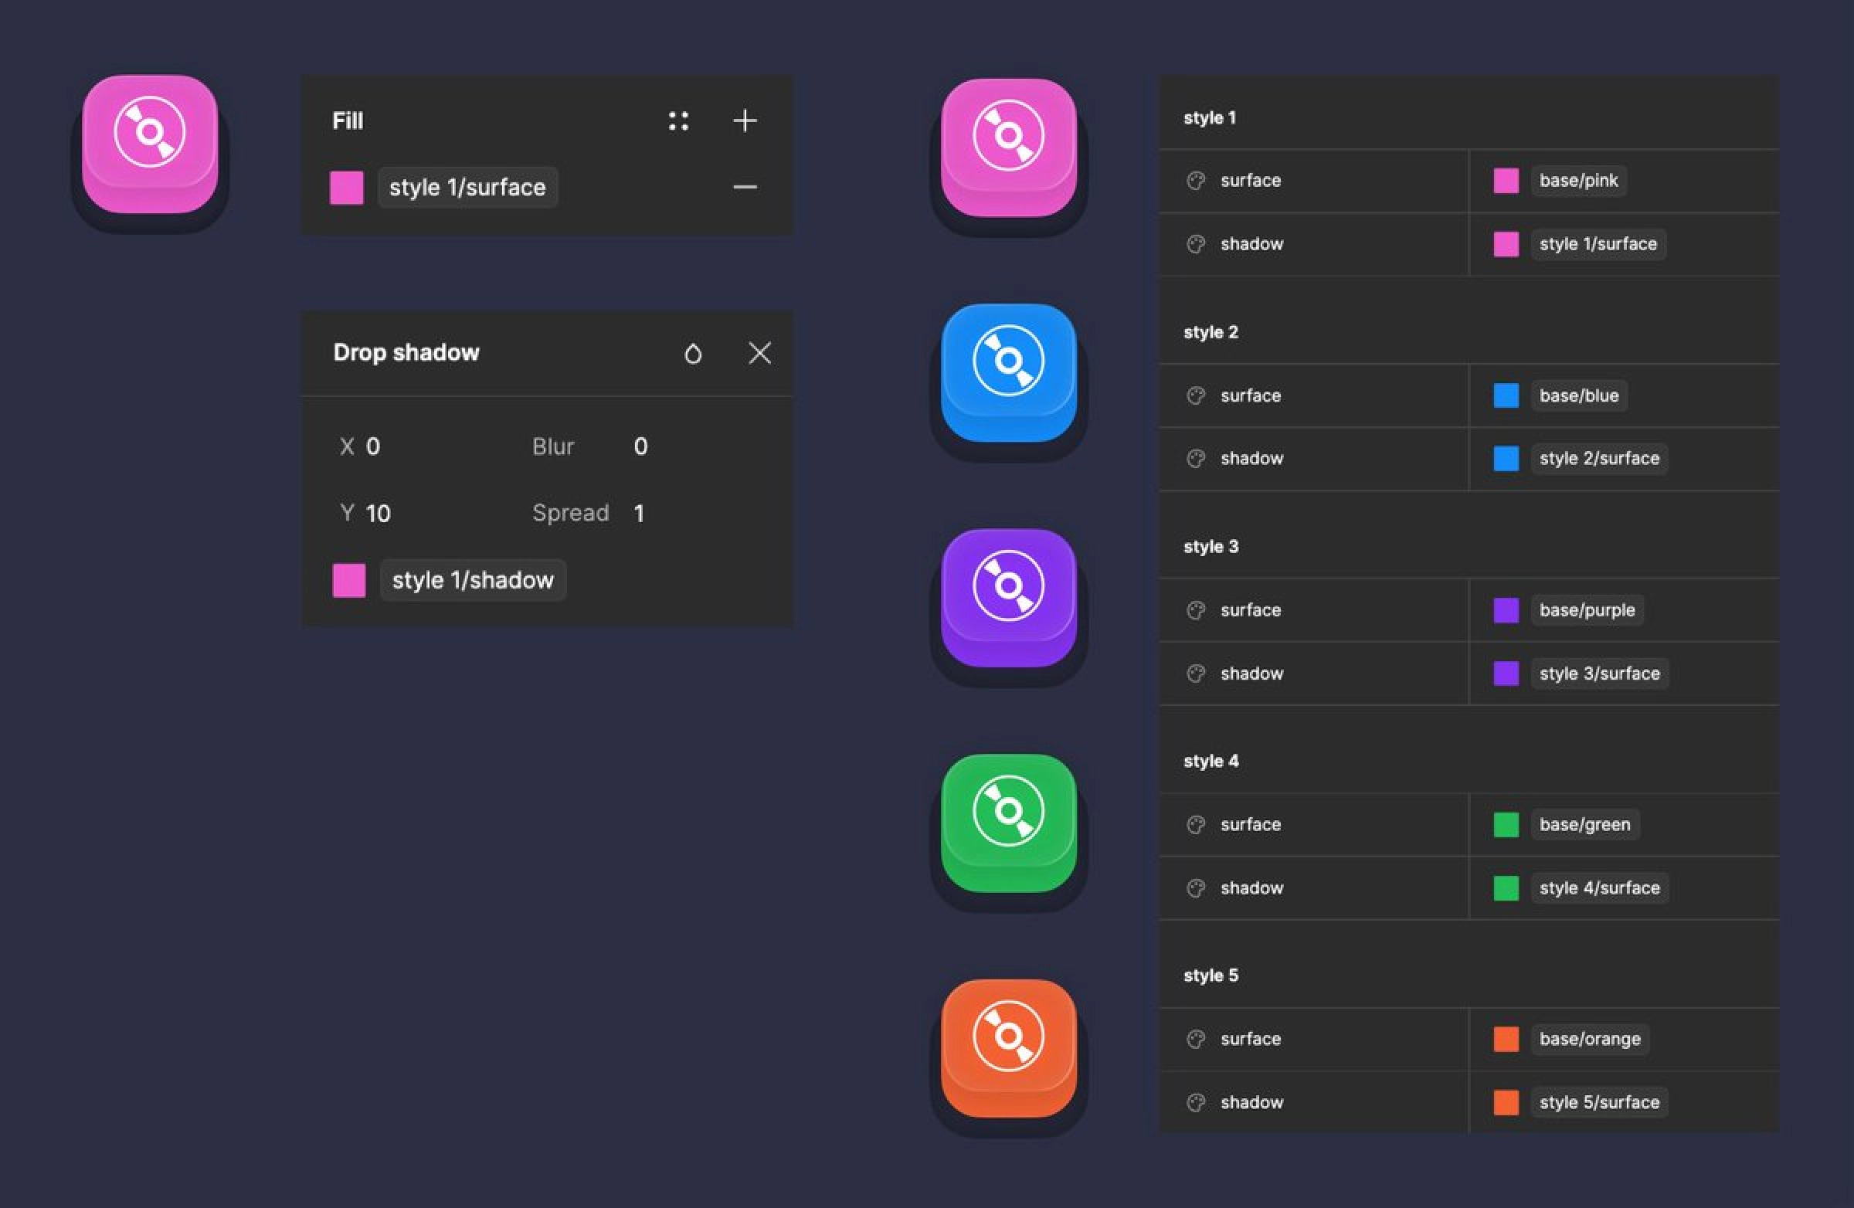Click the palette icon for style 5 shadow
Viewport: 1854px width, 1208px height.
point(1196,1103)
